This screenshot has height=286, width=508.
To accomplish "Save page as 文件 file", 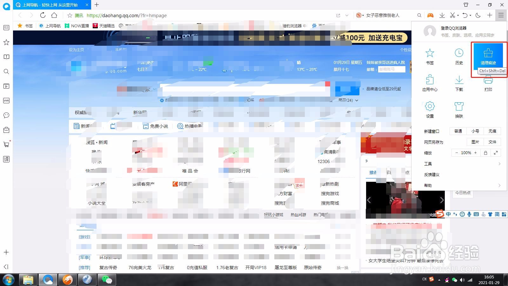I will pyautogui.click(x=492, y=142).
